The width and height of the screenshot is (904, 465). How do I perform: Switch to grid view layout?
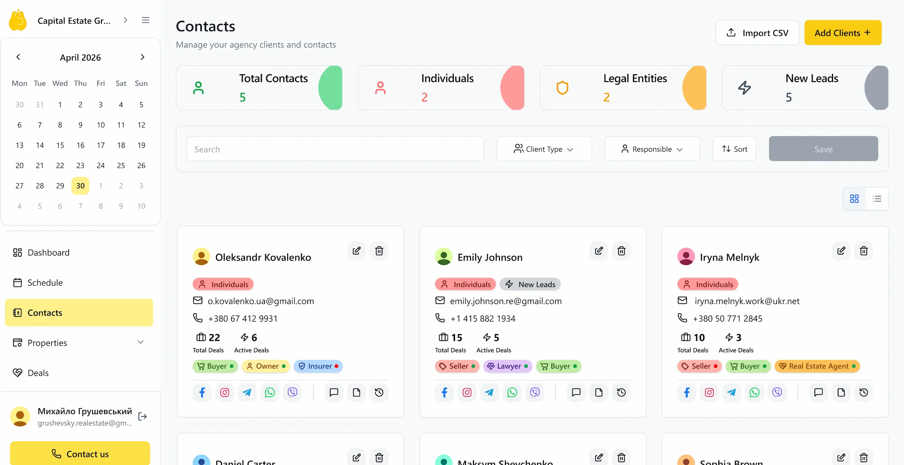pyautogui.click(x=854, y=199)
